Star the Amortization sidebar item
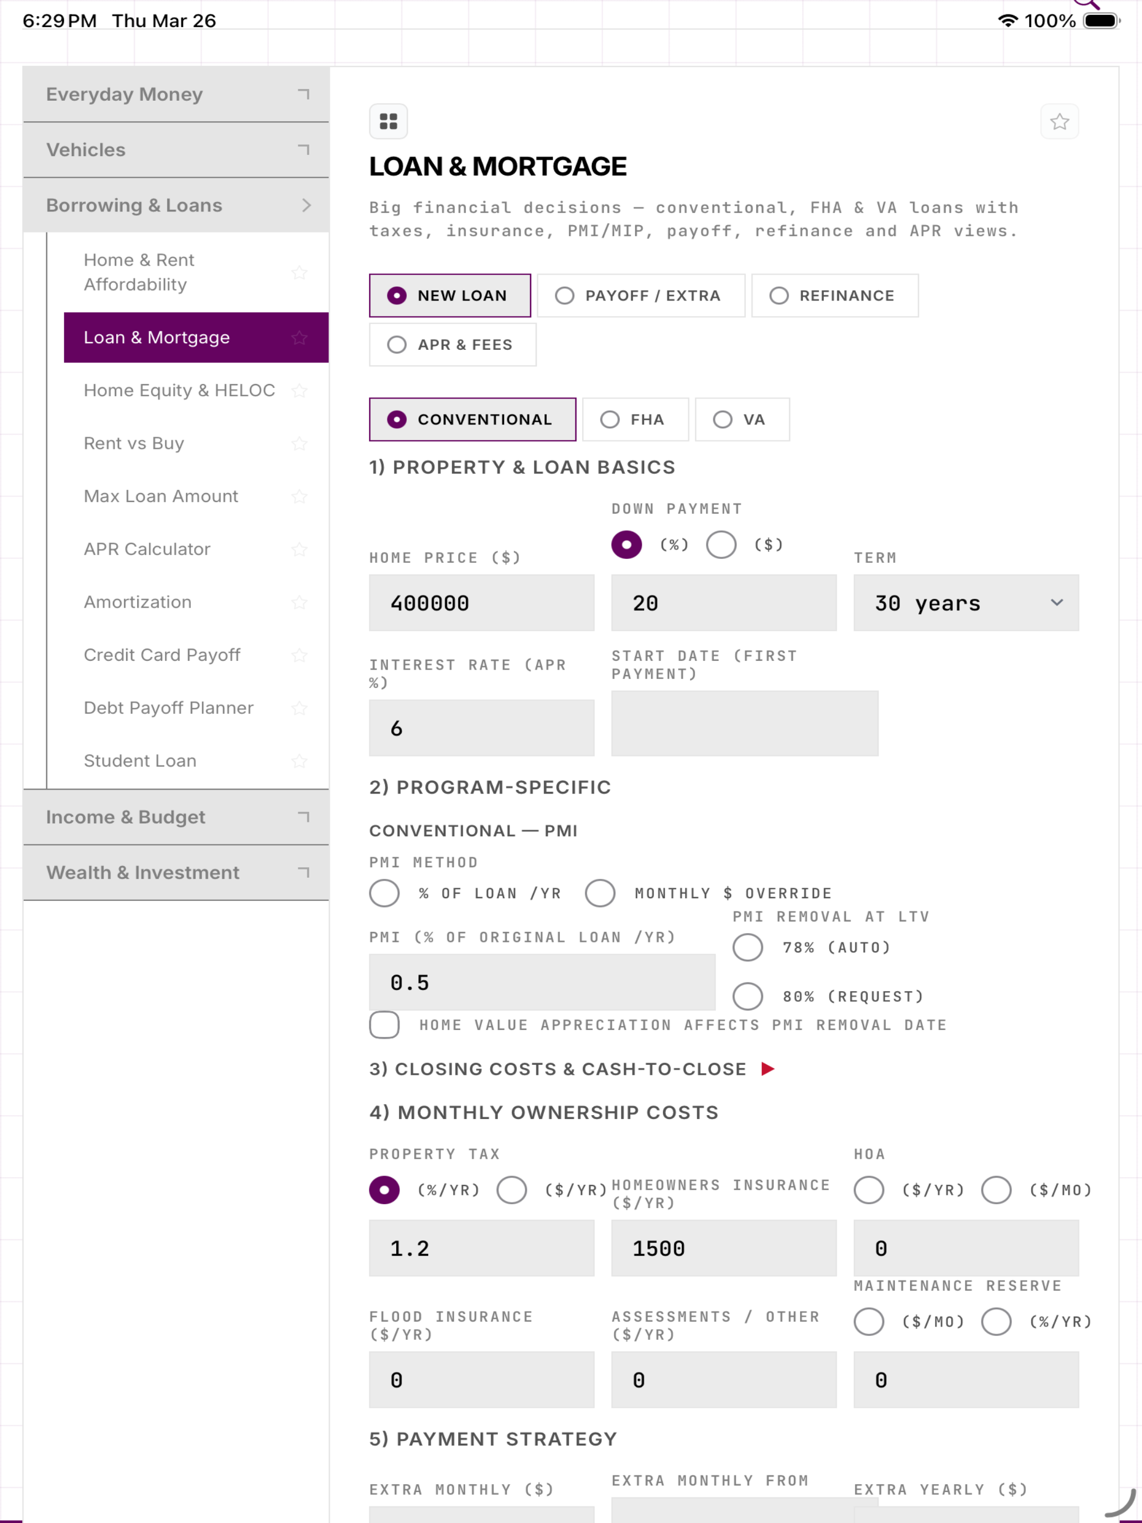Screen dimensions: 1142x1523 299,603
